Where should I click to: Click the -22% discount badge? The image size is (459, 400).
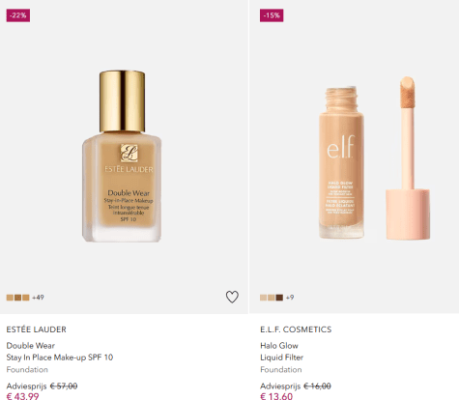[18, 15]
